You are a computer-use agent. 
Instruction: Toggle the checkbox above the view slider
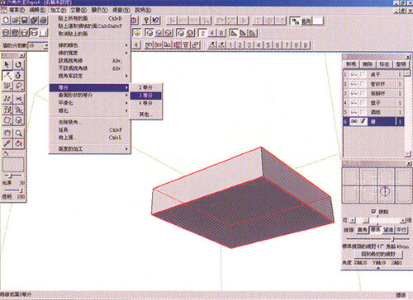(x=374, y=211)
